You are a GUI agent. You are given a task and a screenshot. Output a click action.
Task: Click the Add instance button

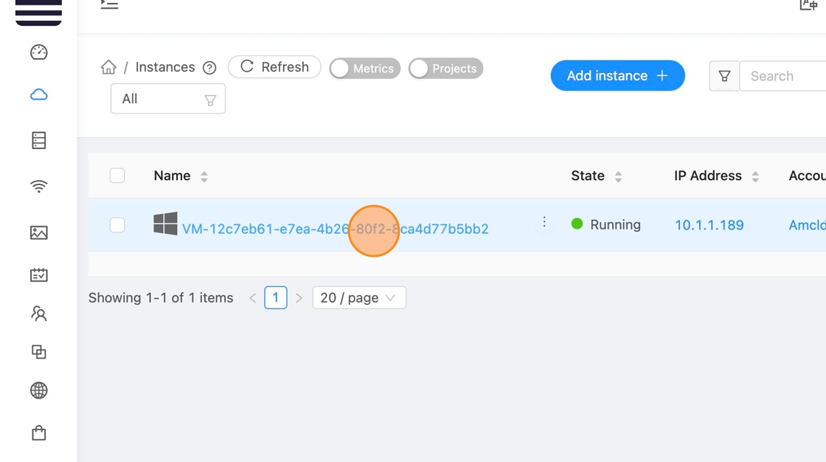click(x=617, y=76)
